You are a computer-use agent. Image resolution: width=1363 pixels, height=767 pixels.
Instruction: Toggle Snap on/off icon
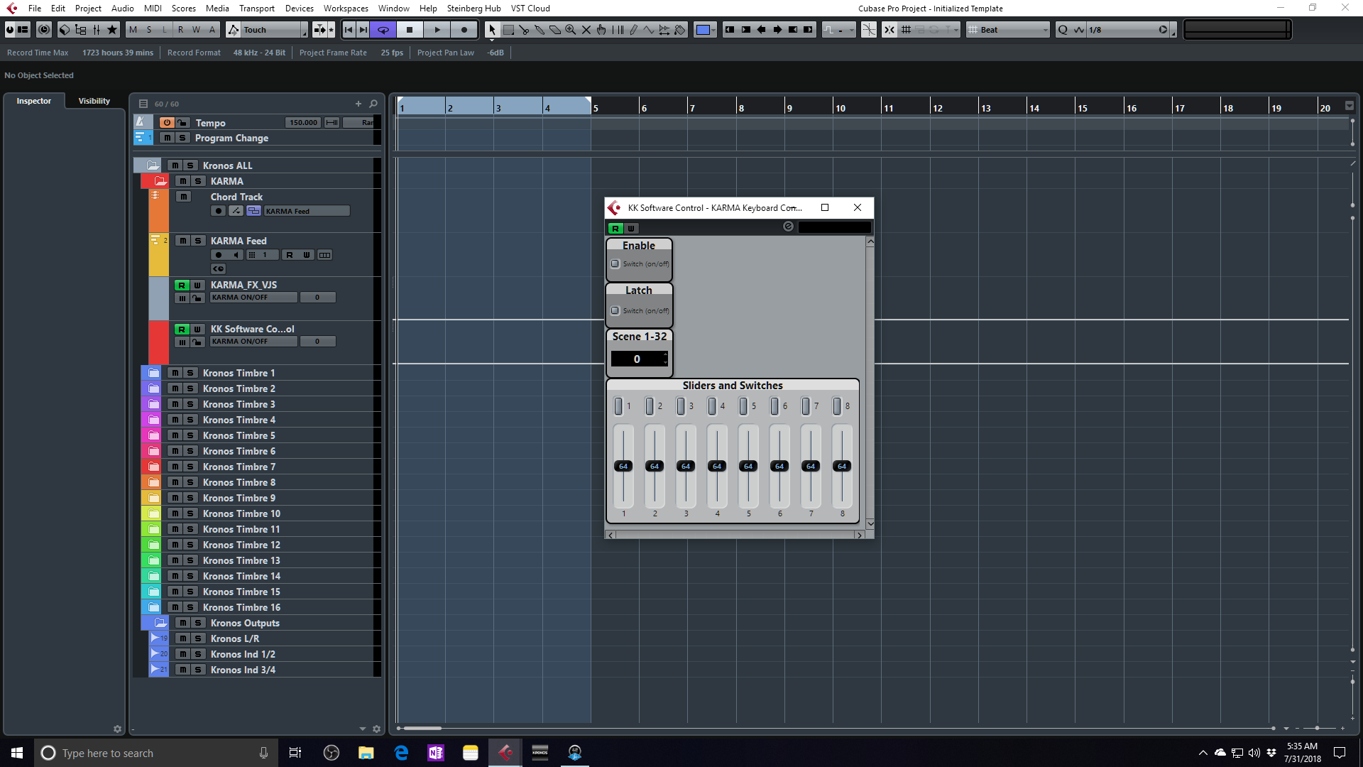889,30
